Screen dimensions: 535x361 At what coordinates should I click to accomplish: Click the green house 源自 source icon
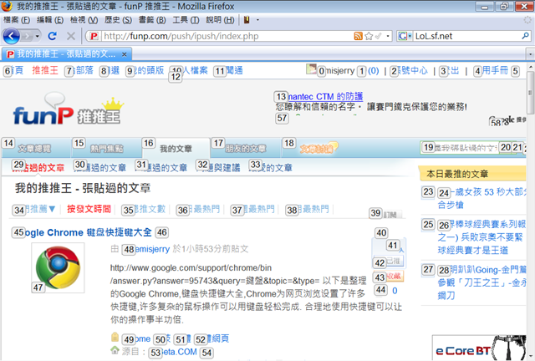tap(115, 350)
